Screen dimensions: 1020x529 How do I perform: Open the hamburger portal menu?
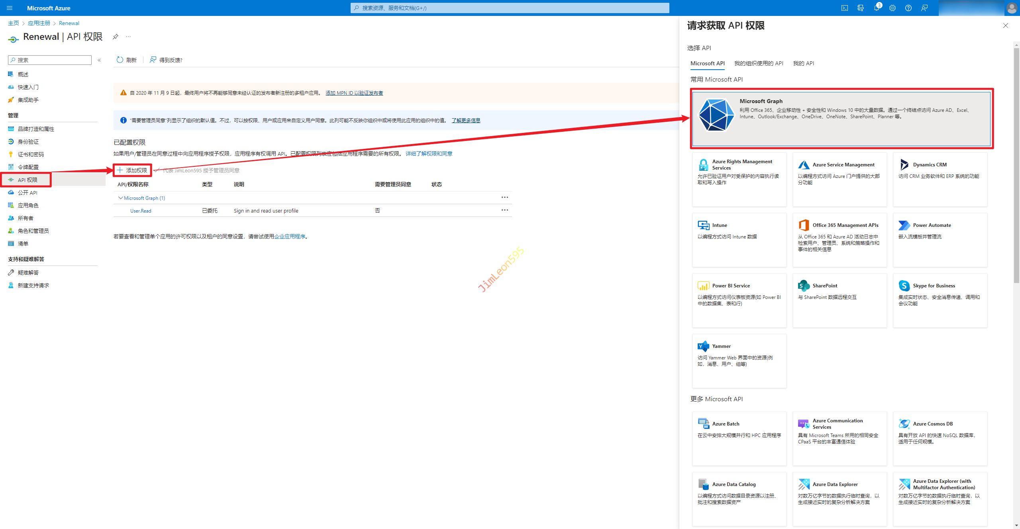(x=10, y=8)
